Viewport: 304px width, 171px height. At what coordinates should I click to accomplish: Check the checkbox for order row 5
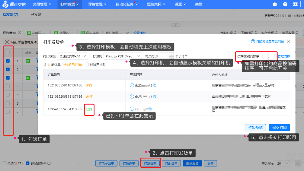pyautogui.click(x=8, y=95)
